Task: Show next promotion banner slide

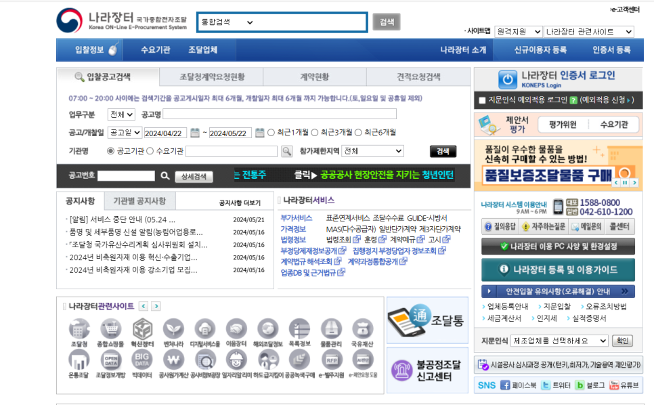Action: pyautogui.click(x=634, y=183)
